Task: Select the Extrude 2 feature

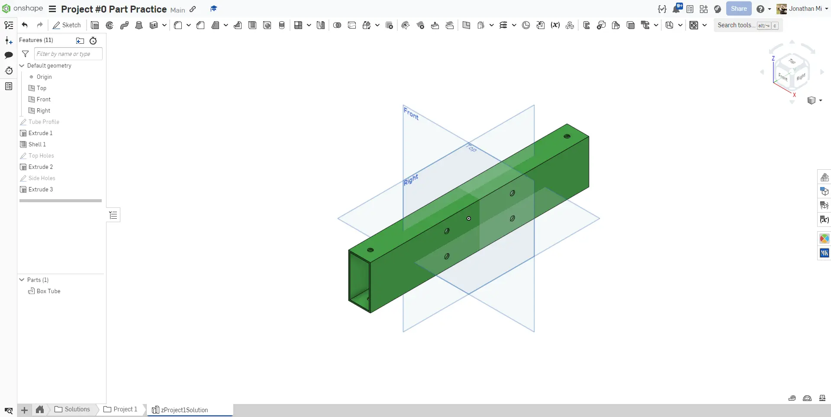Action: point(40,167)
